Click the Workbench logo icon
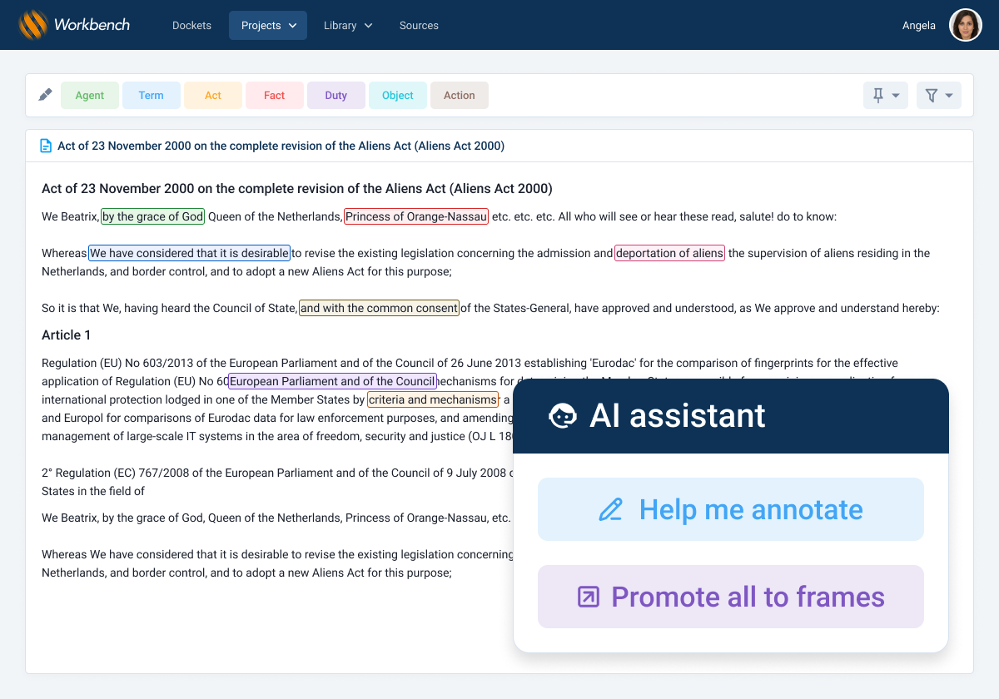Viewport: 999px width, 699px height. pos(34,25)
